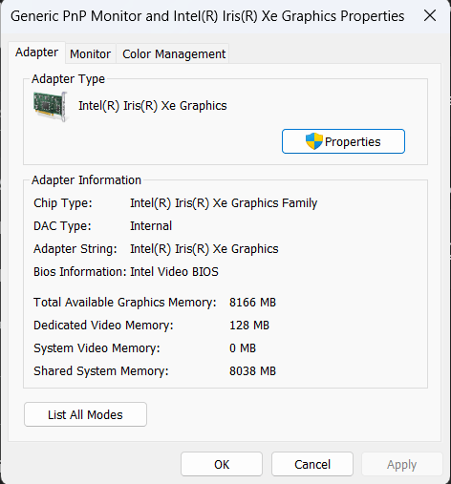Switch to the Monitor tab
Screen dimensions: 451x484
coord(91,53)
